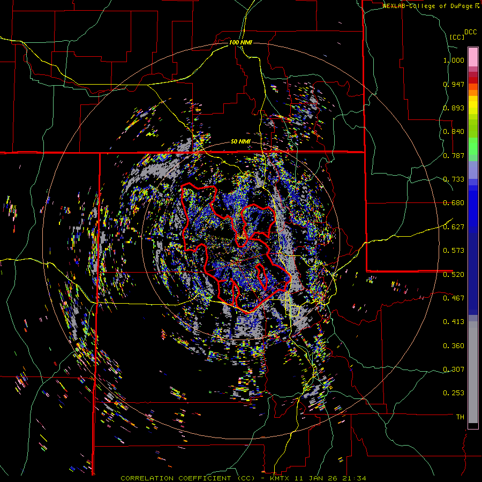The height and width of the screenshot is (482, 482).
Task: Click the 0.680 legend value
Action: 454,203
